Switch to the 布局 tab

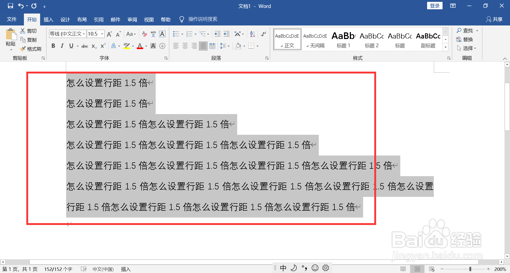click(82, 19)
